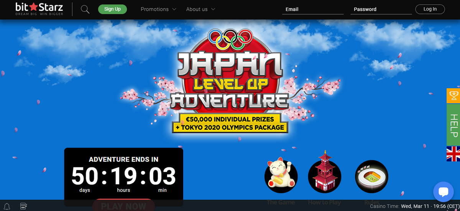This screenshot has width=460, height=211.
Task: Focus the Password input field
Action: click(381, 9)
